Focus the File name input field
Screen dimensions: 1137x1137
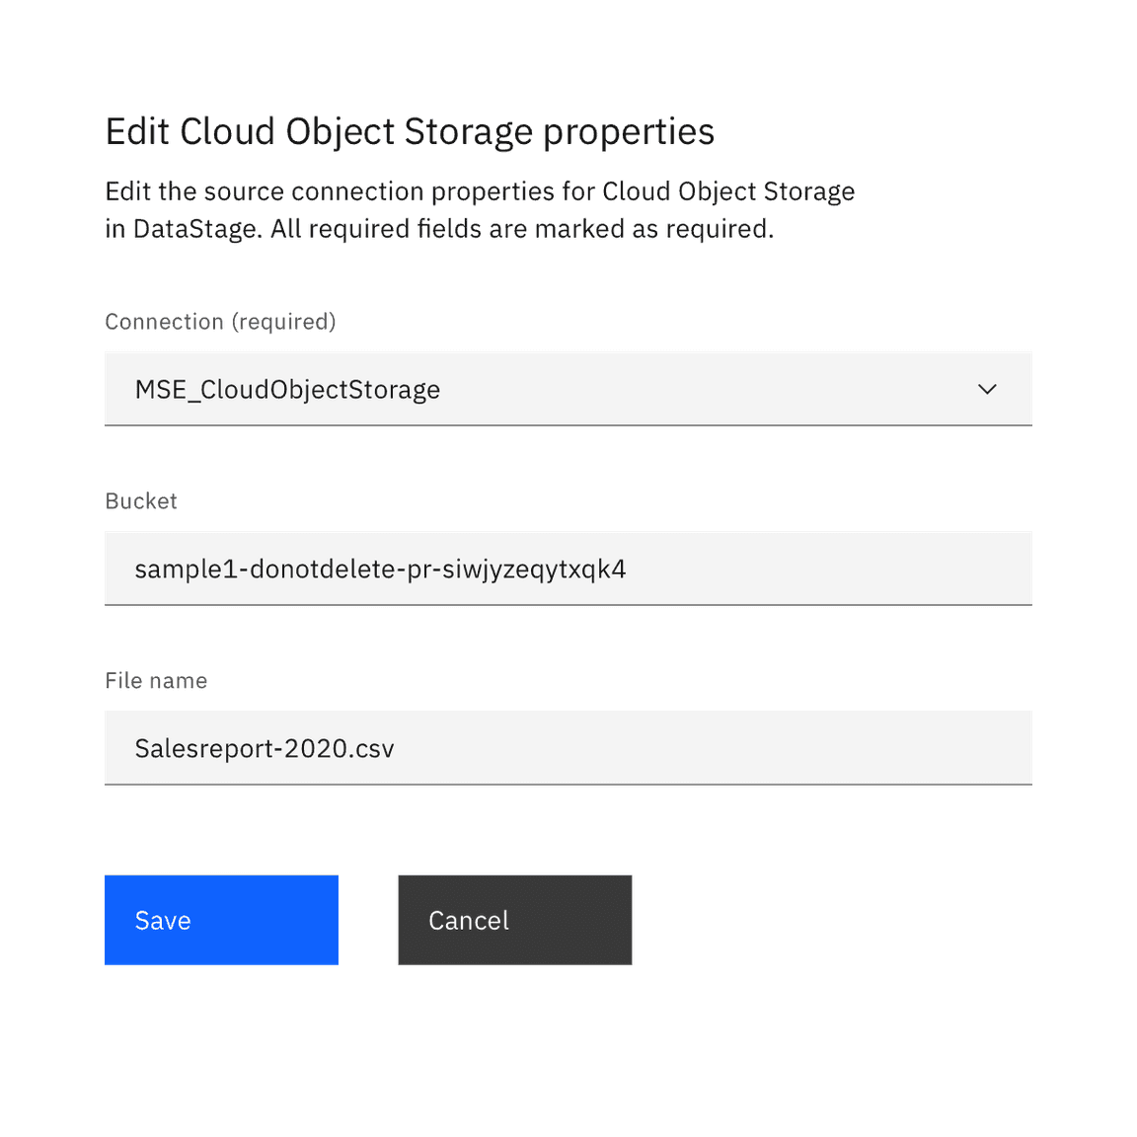click(x=568, y=748)
